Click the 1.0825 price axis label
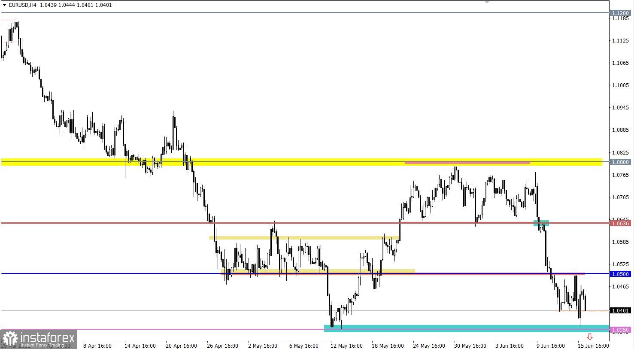This screenshot has height=349, width=634. pos(621,153)
